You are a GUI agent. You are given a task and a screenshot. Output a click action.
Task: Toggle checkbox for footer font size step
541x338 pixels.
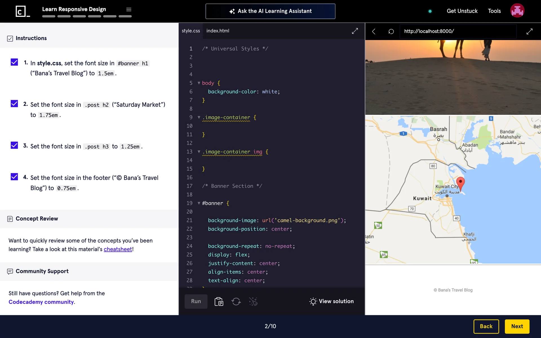coord(14,177)
